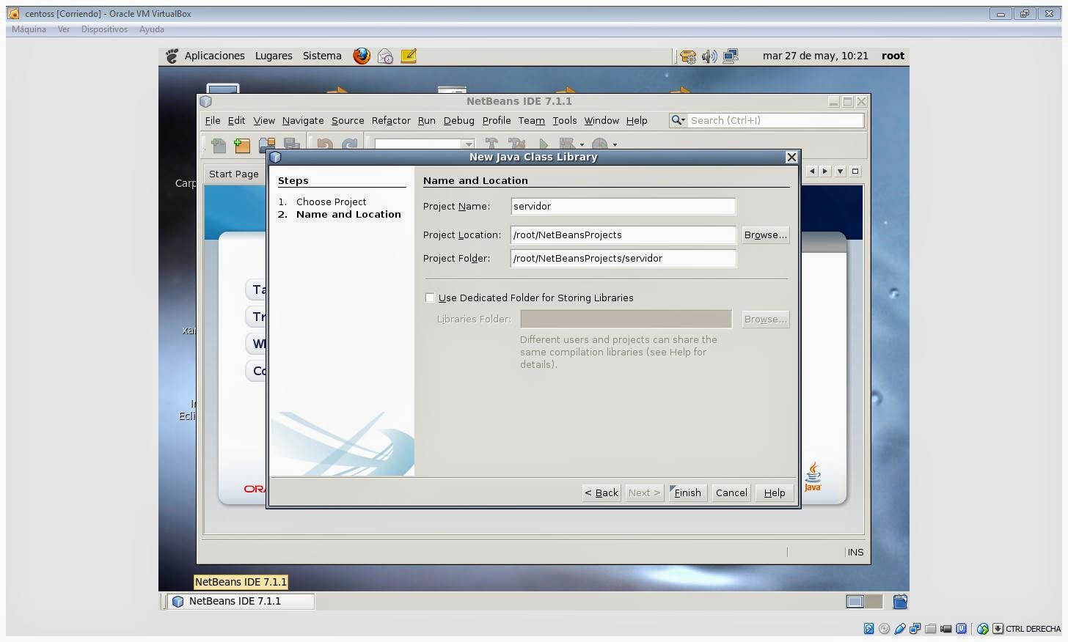
Task: Click the Cancel button in the wizard
Action: 731,492
